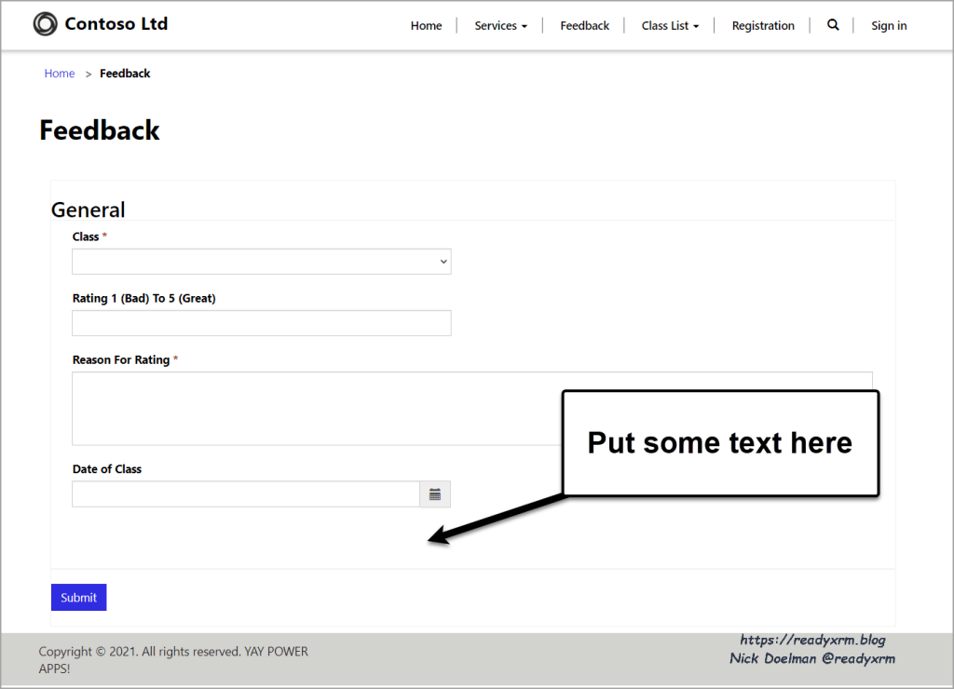Select Feedback in the top navigation bar
Image resolution: width=954 pixels, height=689 pixels.
(x=584, y=26)
